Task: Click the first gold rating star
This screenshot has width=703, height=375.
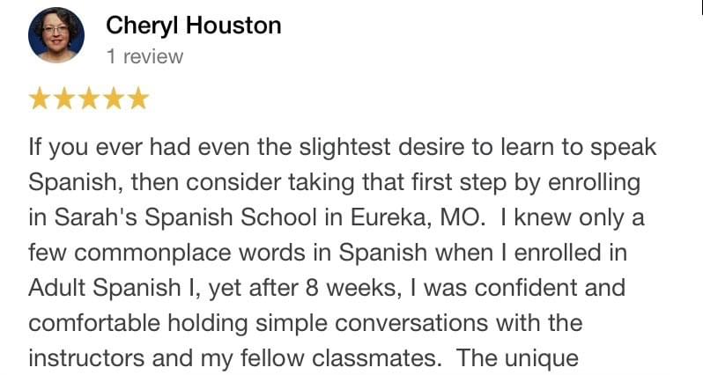Action: (40, 99)
